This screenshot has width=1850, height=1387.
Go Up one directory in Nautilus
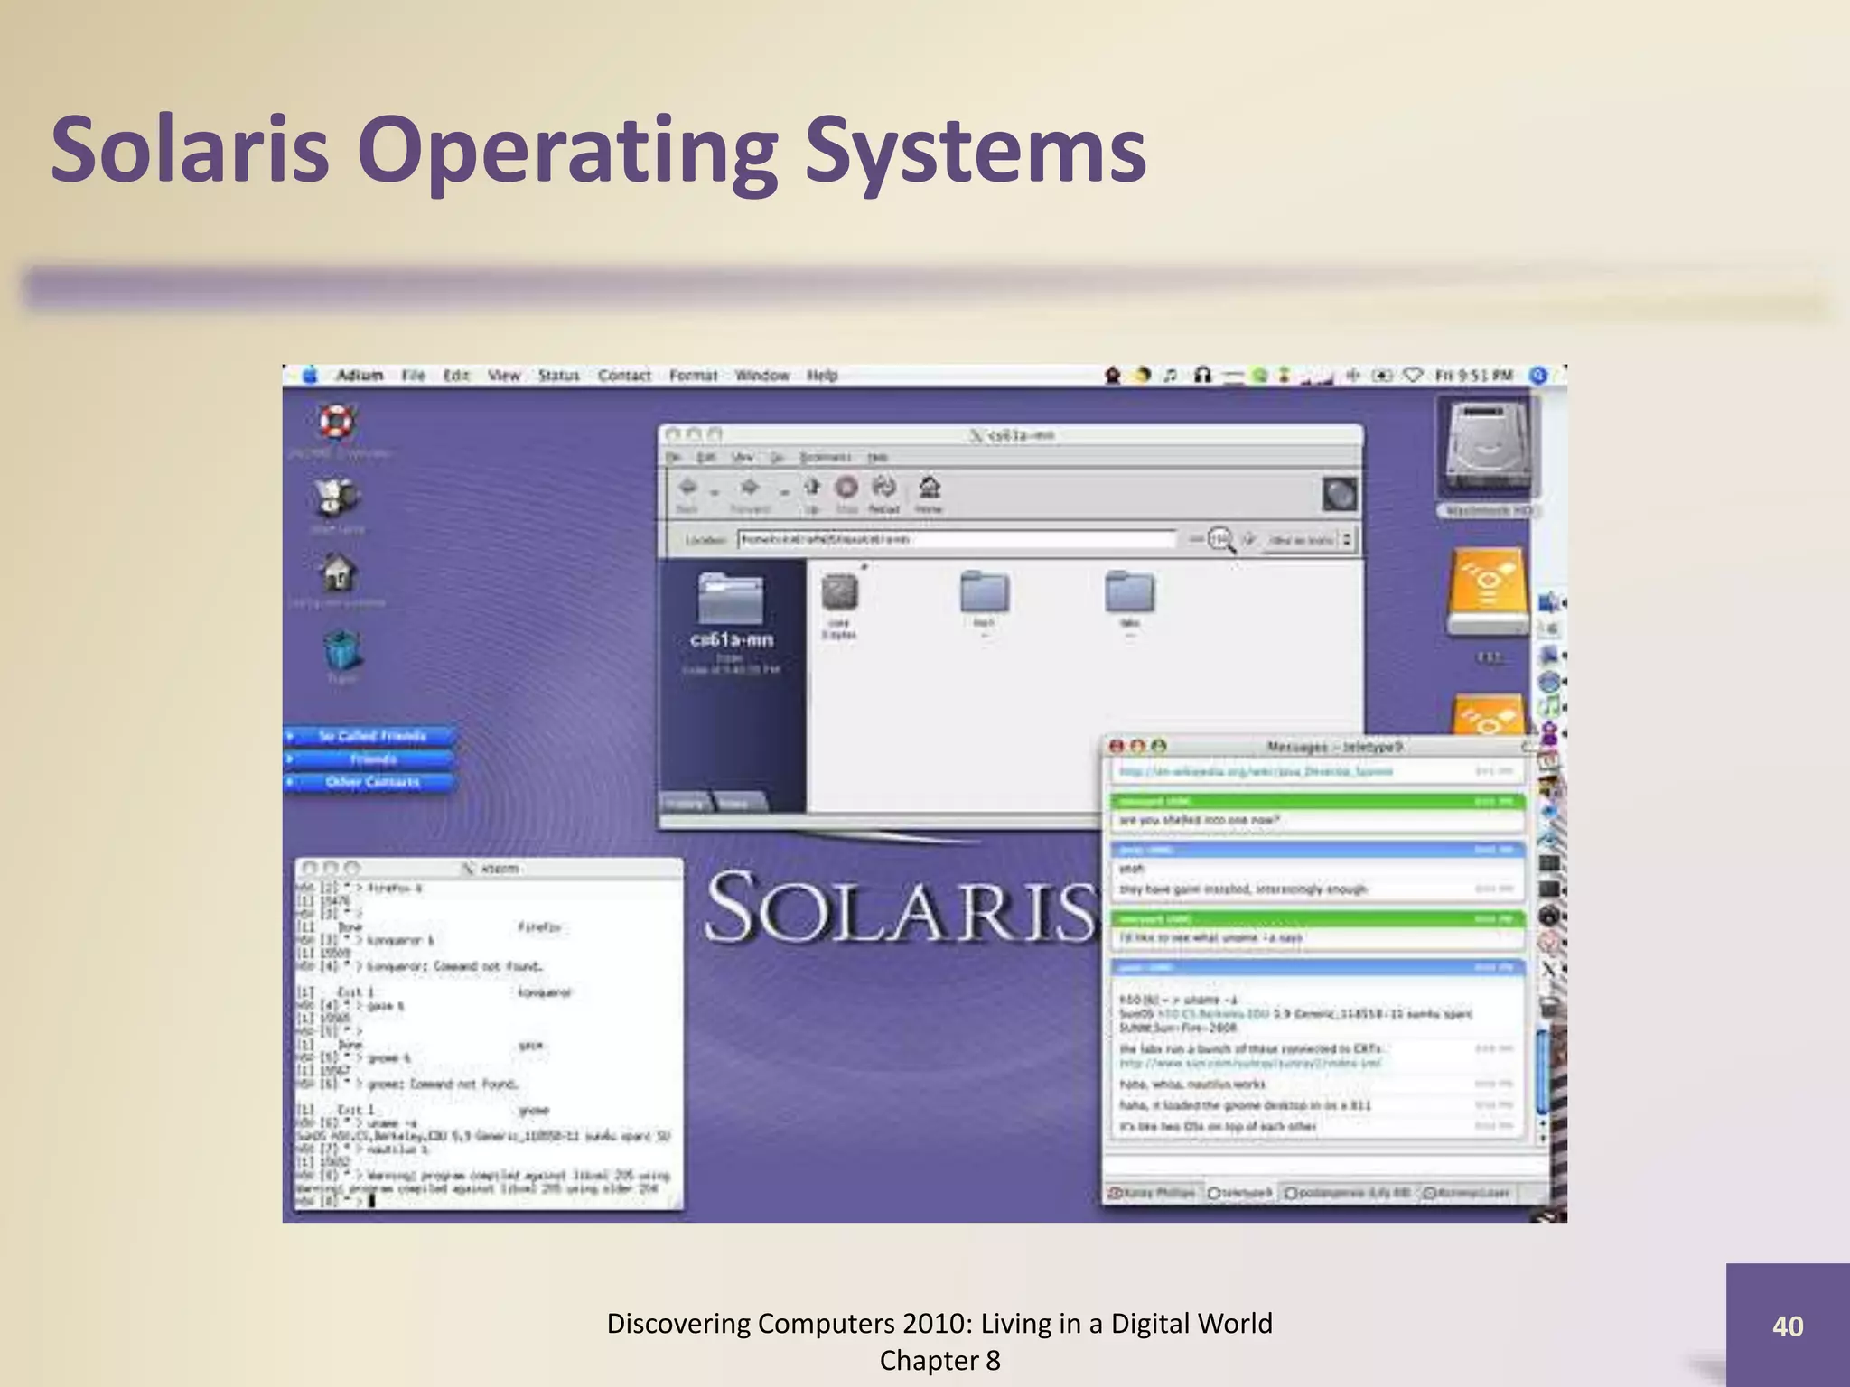(812, 488)
